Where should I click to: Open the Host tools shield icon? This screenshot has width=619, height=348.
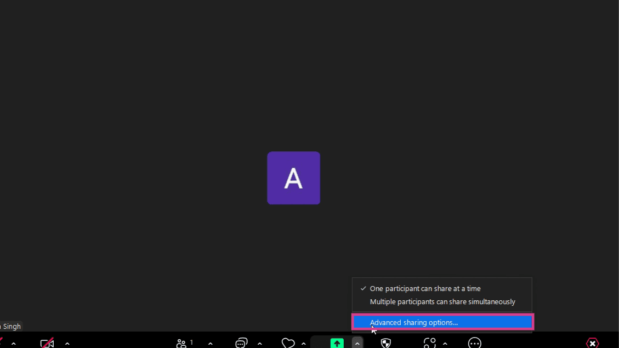(385, 343)
